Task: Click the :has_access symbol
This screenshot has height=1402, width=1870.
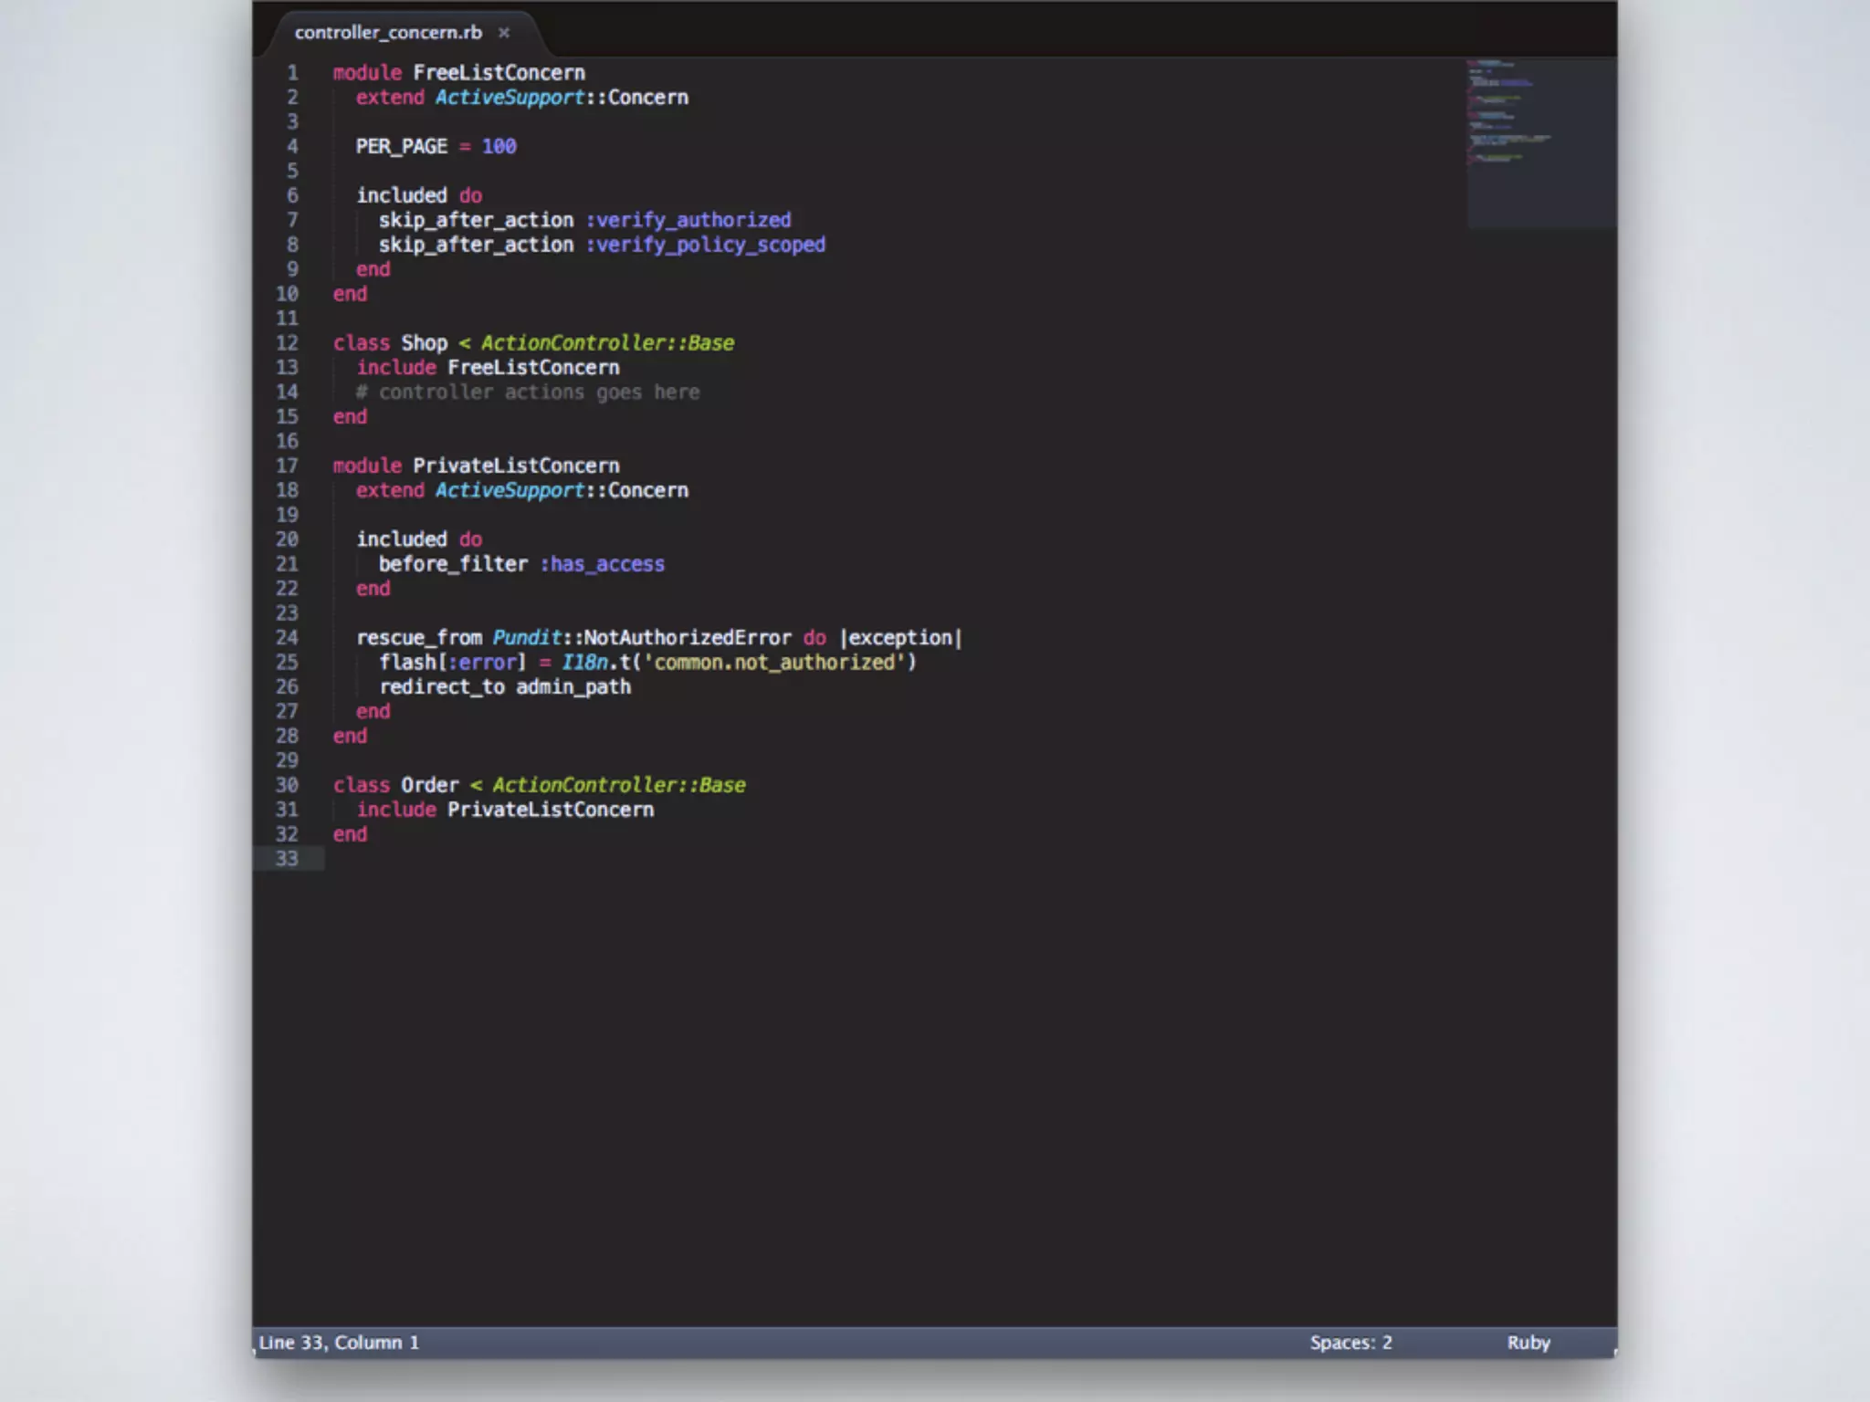Action: (x=603, y=564)
